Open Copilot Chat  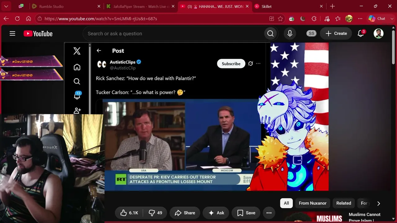coord(377,19)
